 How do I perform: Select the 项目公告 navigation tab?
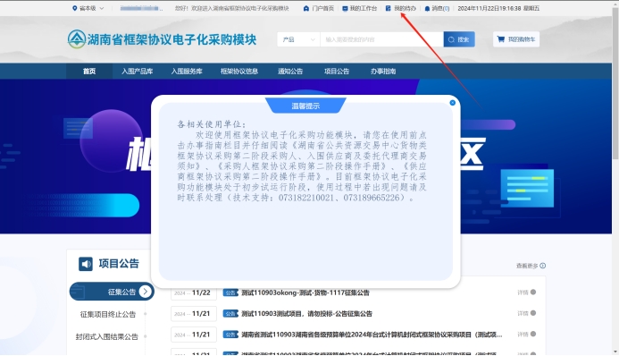coord(337,72)
